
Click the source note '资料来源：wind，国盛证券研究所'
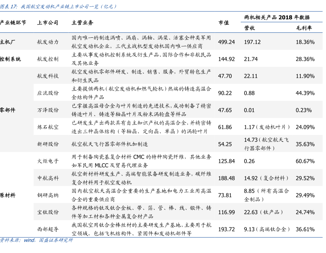point(36,240)
